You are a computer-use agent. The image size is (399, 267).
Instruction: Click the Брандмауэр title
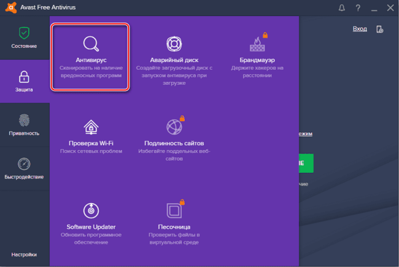pyautogui.click(x=257, y=60)
